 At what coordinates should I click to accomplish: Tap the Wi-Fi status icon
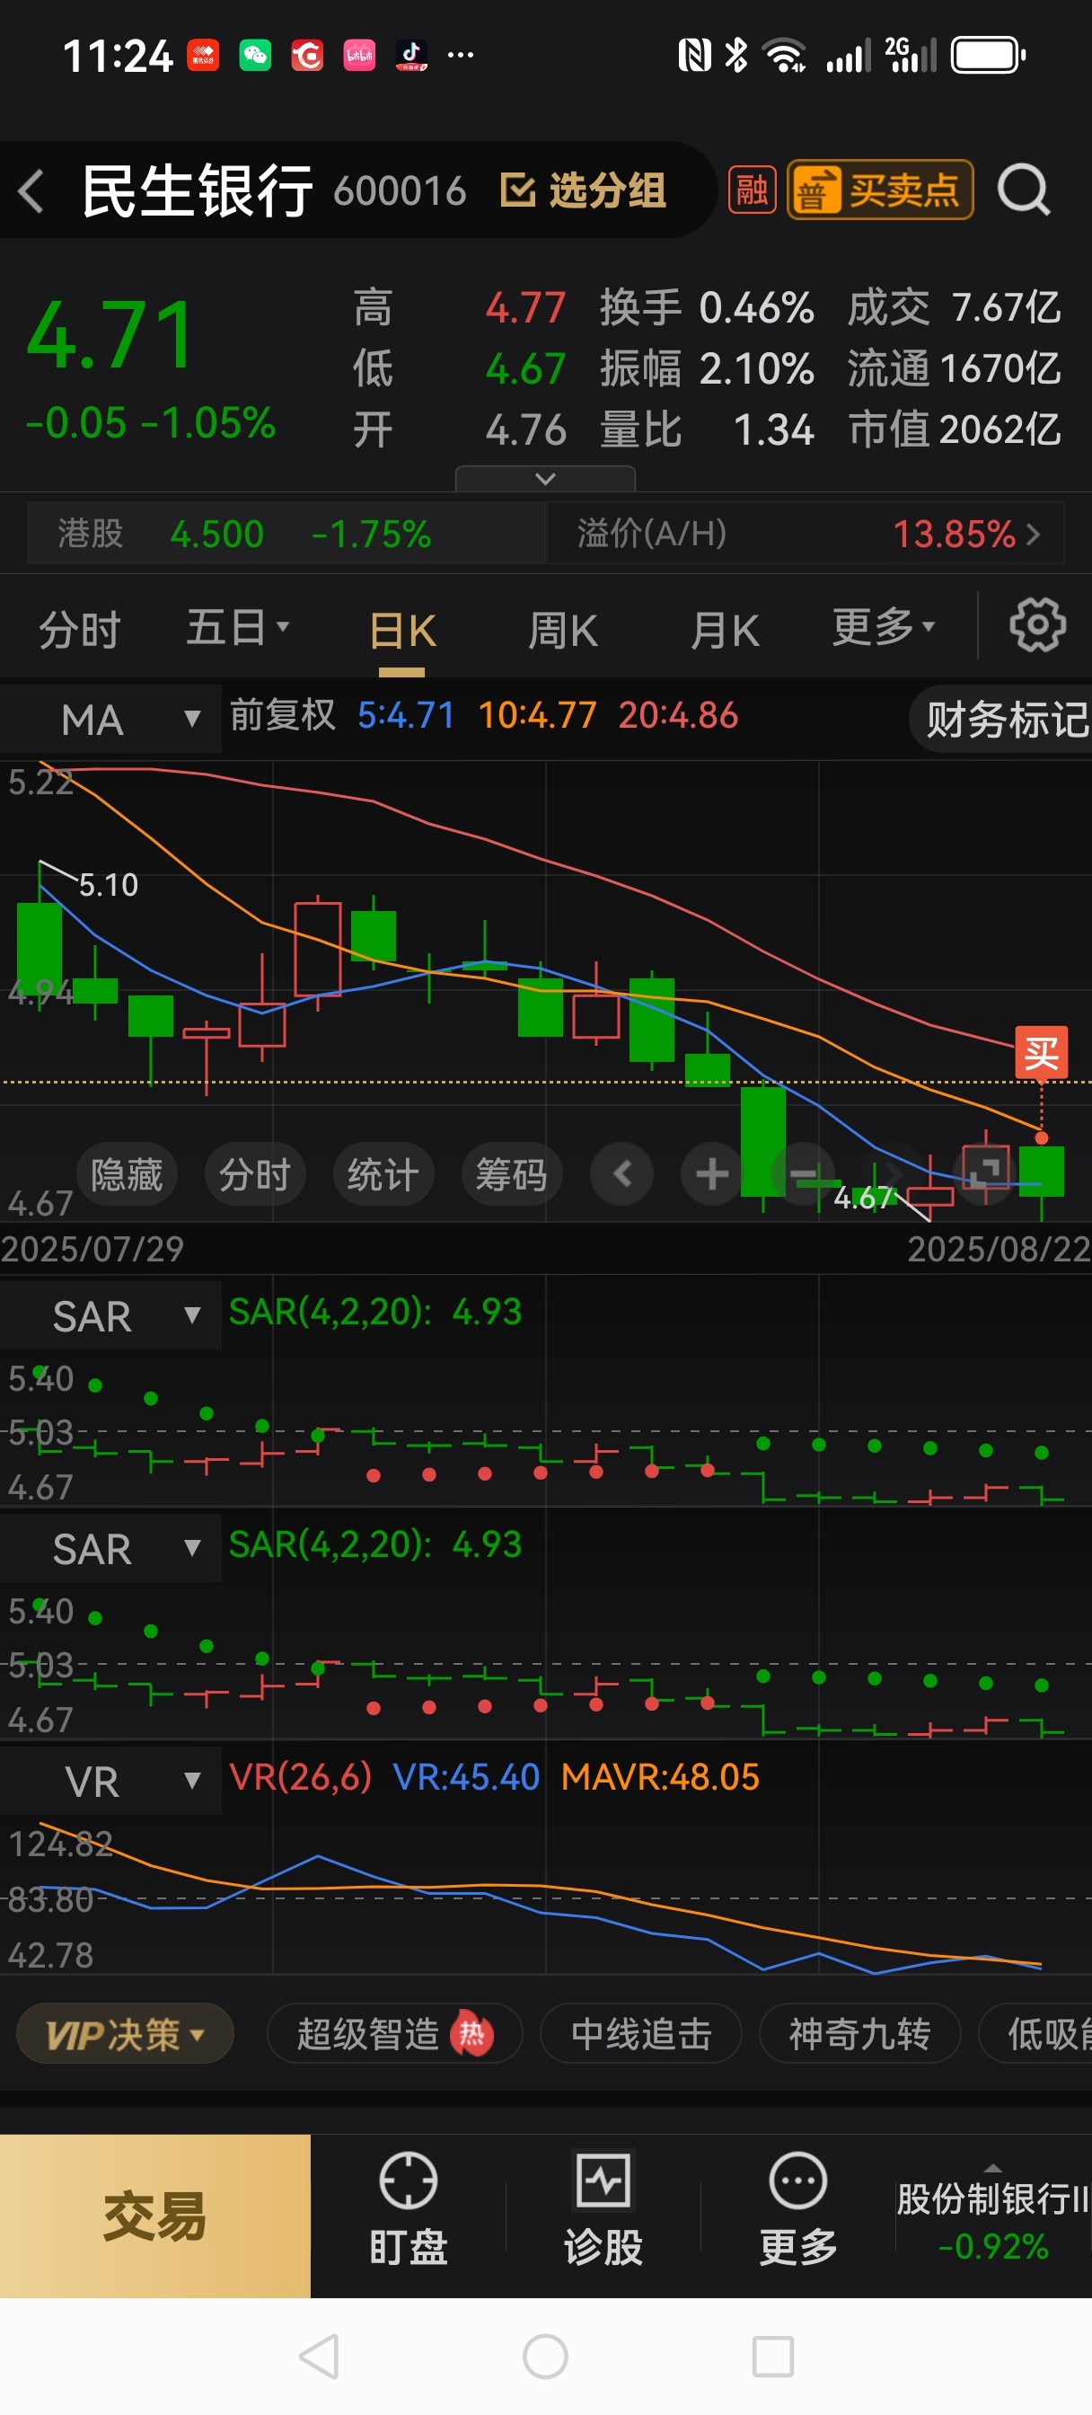(786, 56)
